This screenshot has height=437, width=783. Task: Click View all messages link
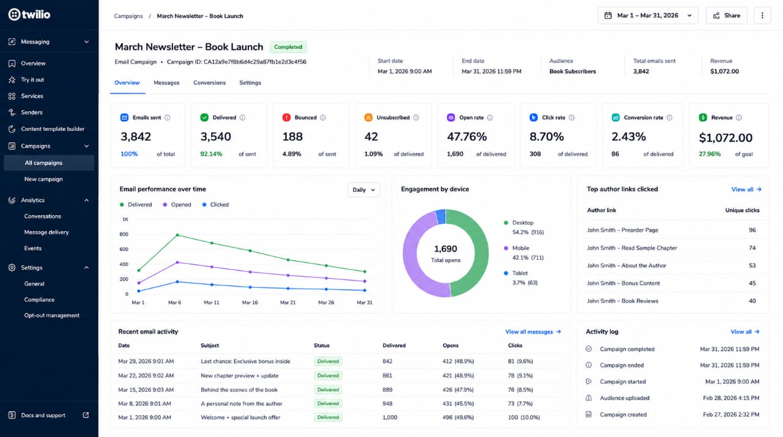coord(533,332)
